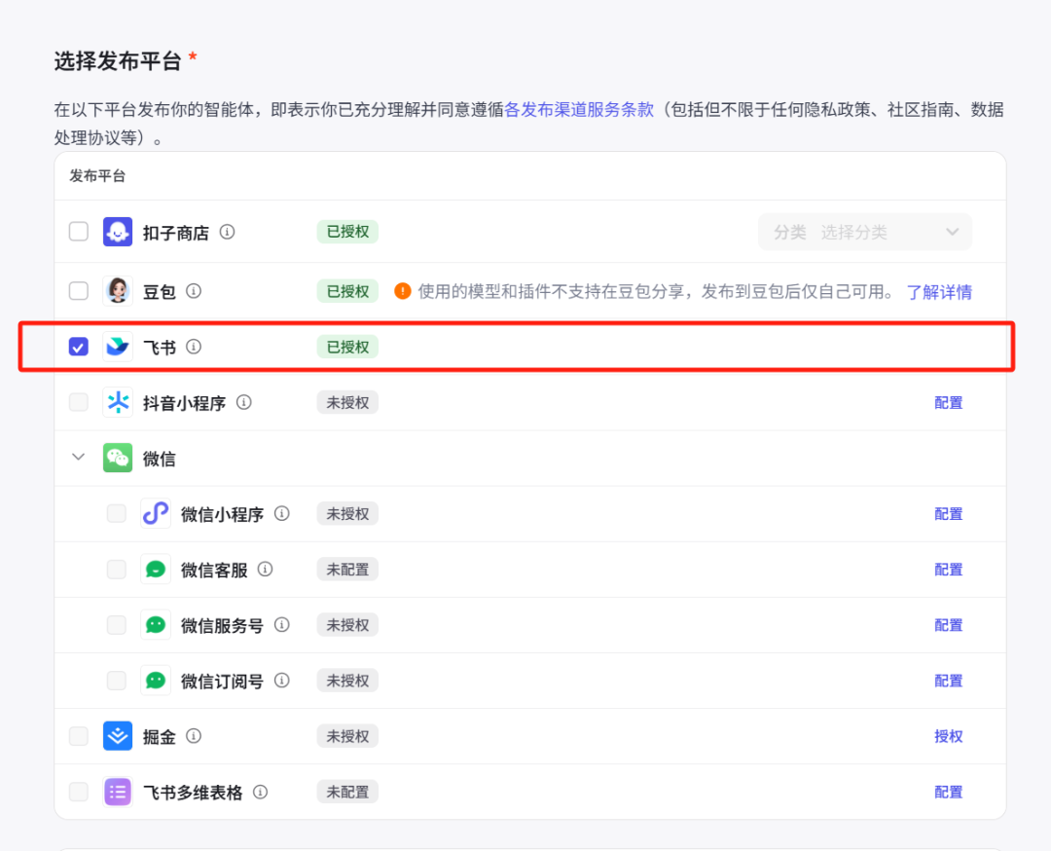Open info icon beside 抖音小程序
1051x851 pixels.
244,402
